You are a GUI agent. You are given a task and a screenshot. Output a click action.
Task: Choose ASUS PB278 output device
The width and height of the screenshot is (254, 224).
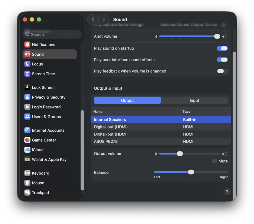point(161,142)
